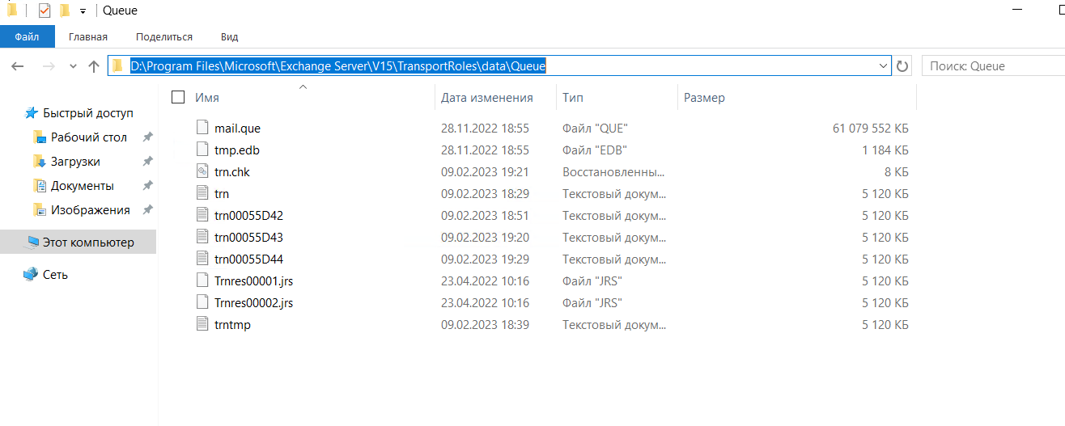Open the Файл menu tab

27,37
